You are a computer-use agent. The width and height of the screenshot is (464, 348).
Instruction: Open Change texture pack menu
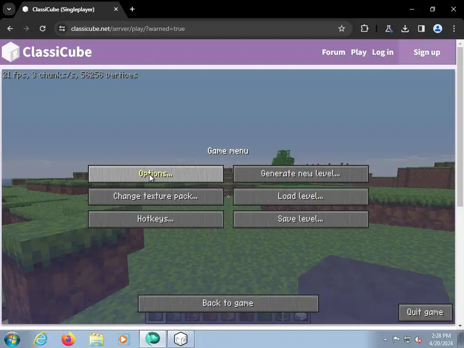click(x=156, y=197)
